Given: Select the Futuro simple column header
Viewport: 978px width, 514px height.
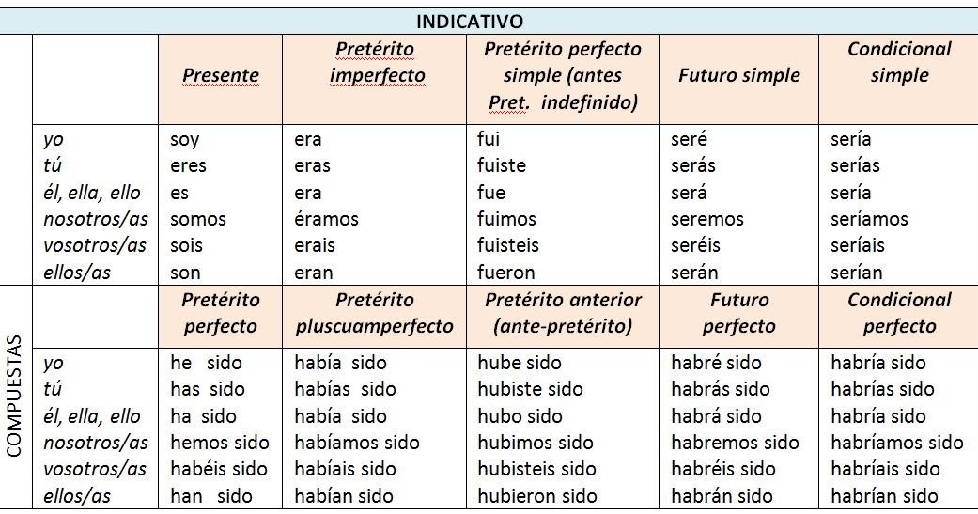Looking at the screenshot, I should pos(739,75).
